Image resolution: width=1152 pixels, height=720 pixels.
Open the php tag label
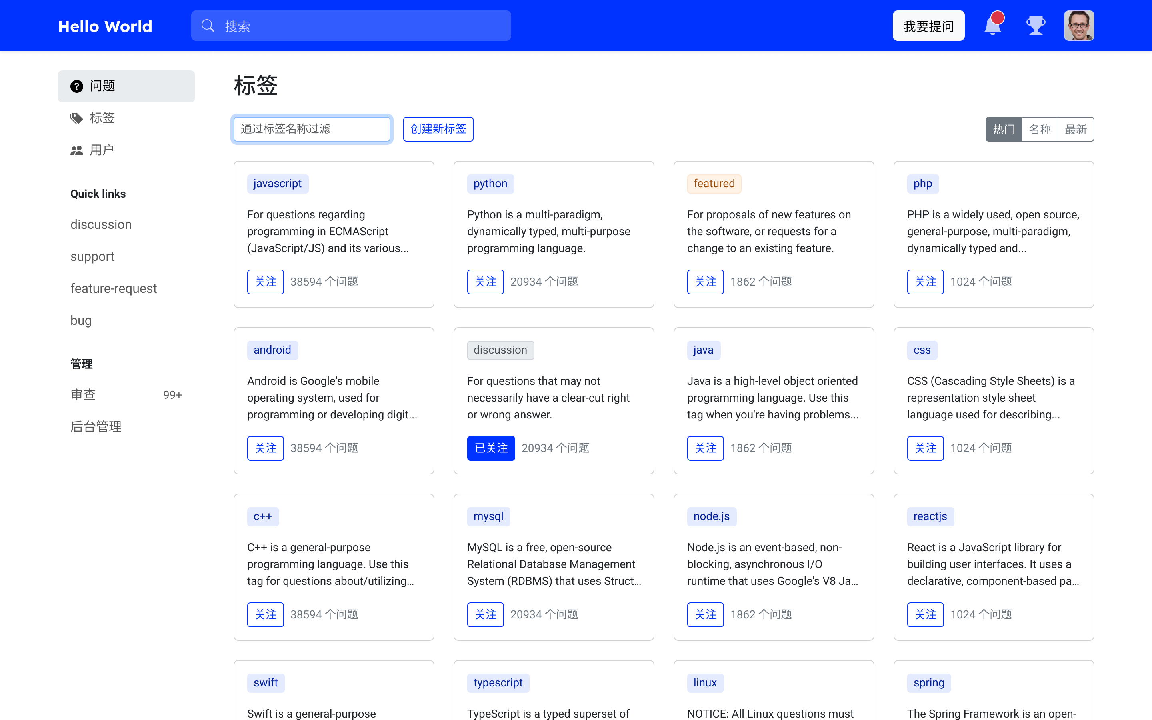pyautogui.click(x=922, y=184)
